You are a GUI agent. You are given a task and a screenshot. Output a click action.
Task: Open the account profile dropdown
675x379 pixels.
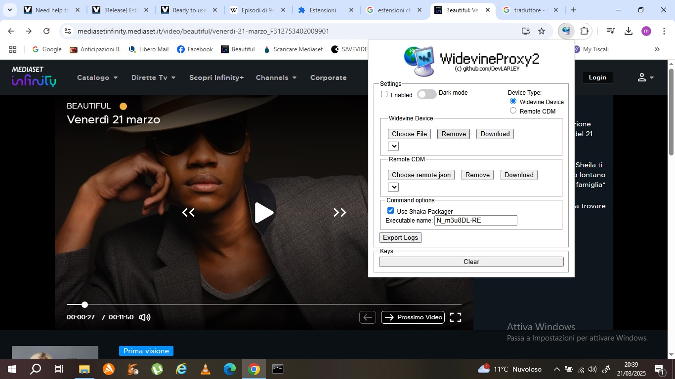645,77
